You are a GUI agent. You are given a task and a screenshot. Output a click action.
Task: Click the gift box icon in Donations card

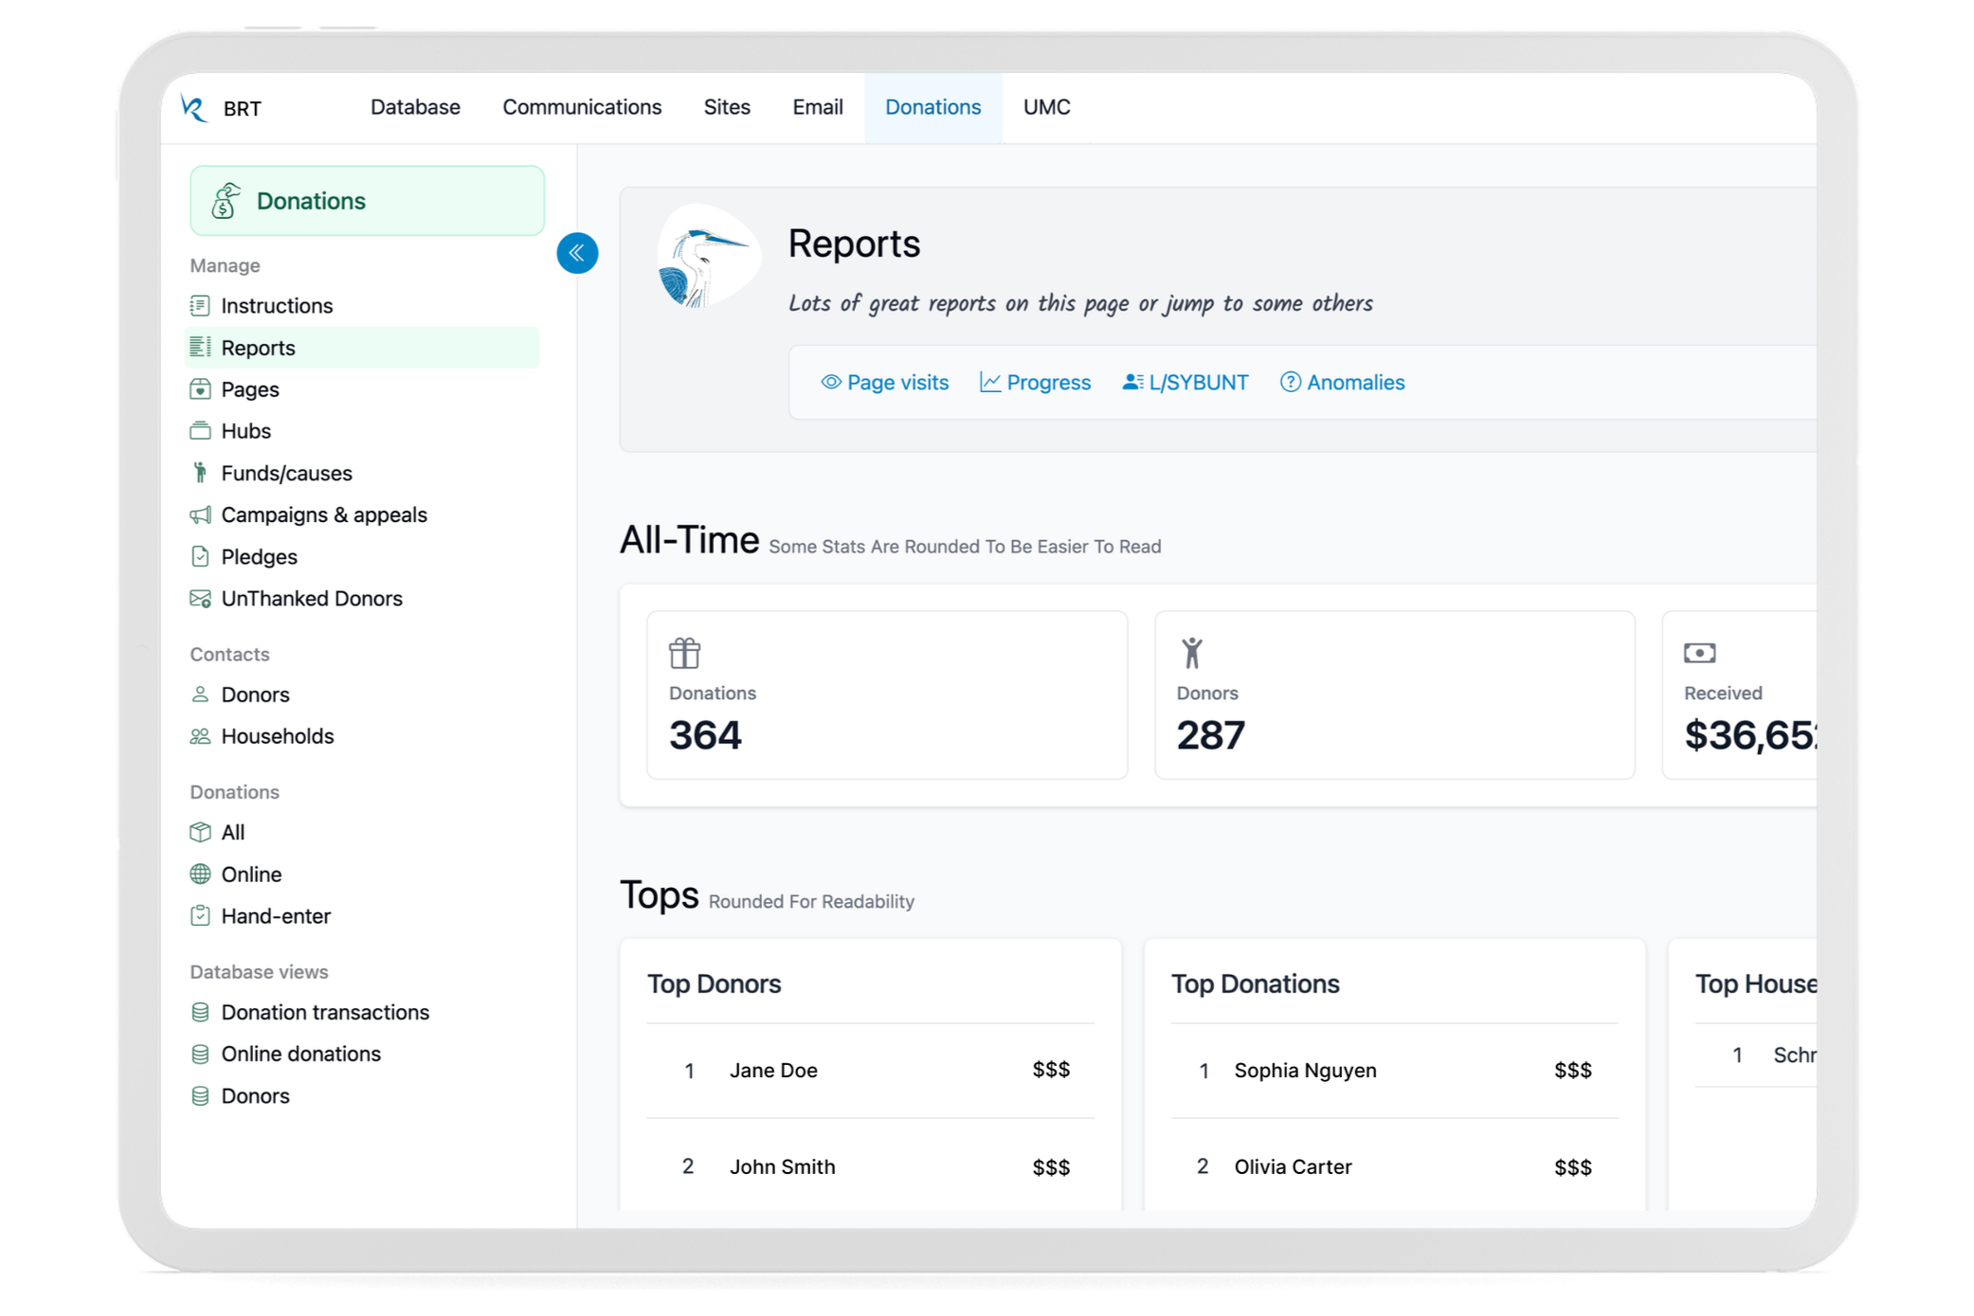[684, 653]
